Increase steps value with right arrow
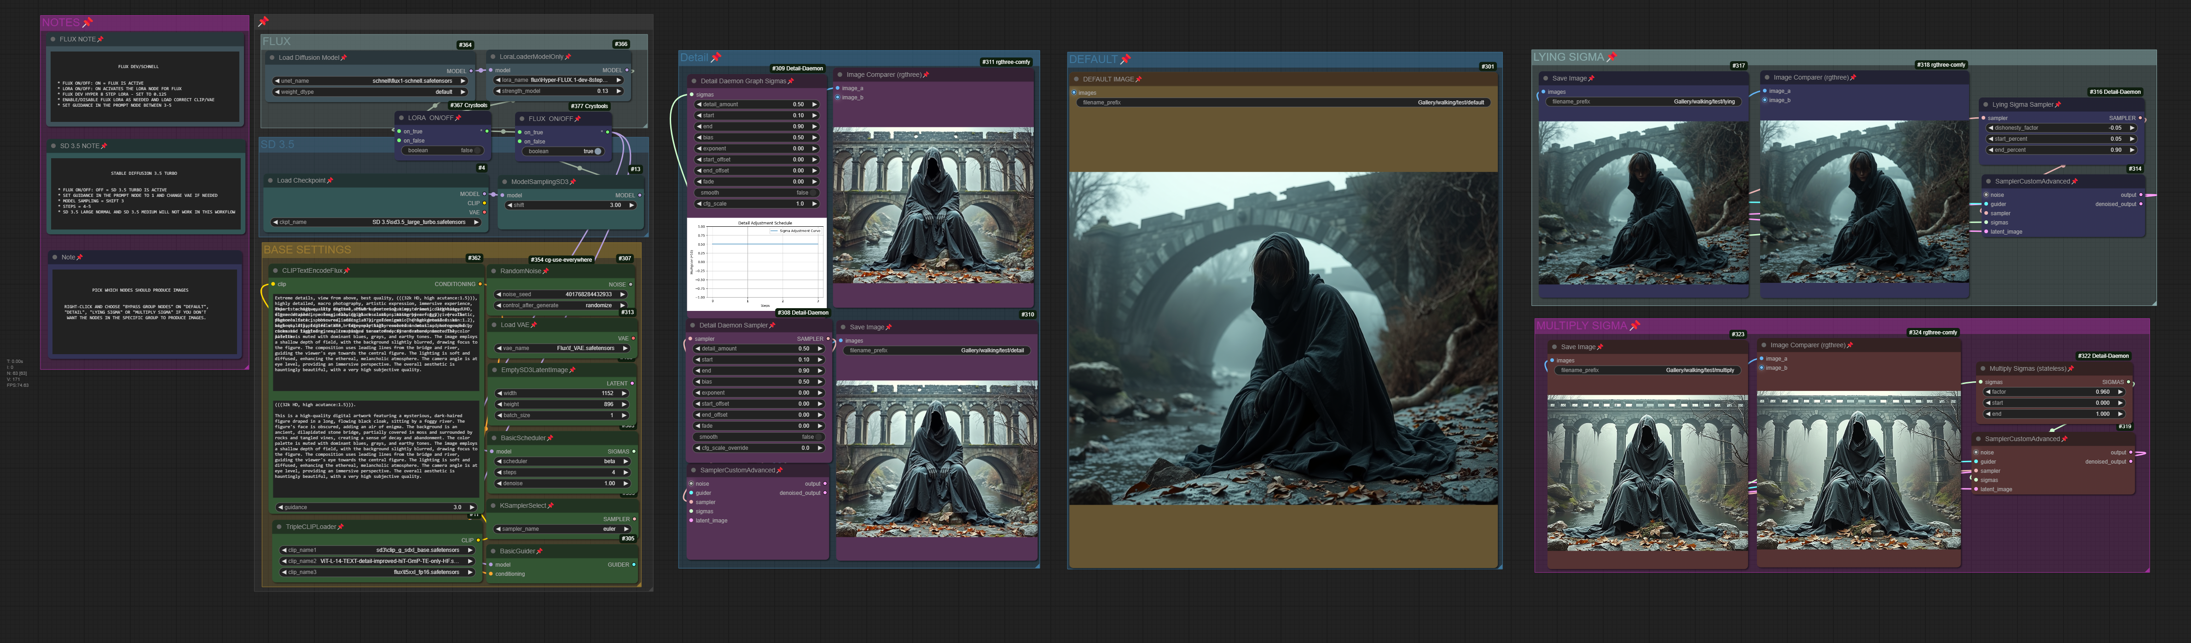 pyautogui.click(x=626, y=472)
